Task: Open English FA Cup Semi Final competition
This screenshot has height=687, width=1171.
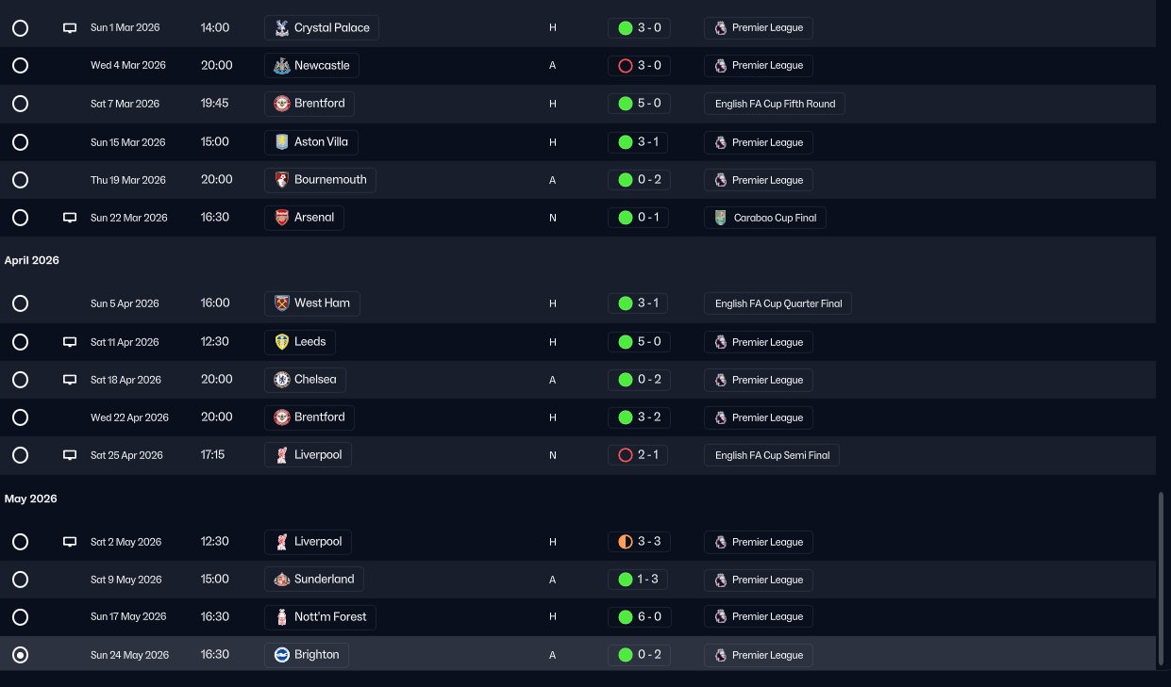Action: [x=772, y=455]
